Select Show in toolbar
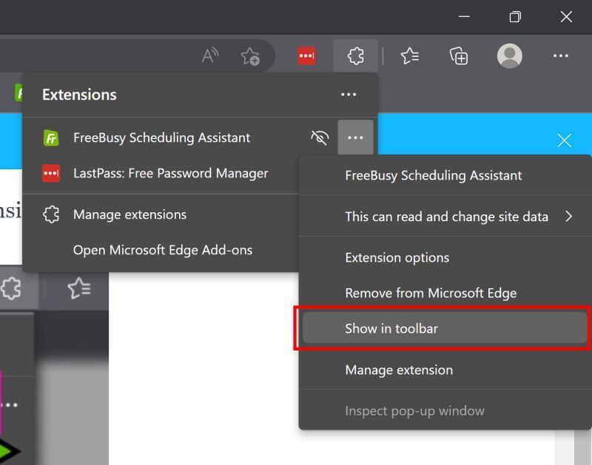 (445, 328)
